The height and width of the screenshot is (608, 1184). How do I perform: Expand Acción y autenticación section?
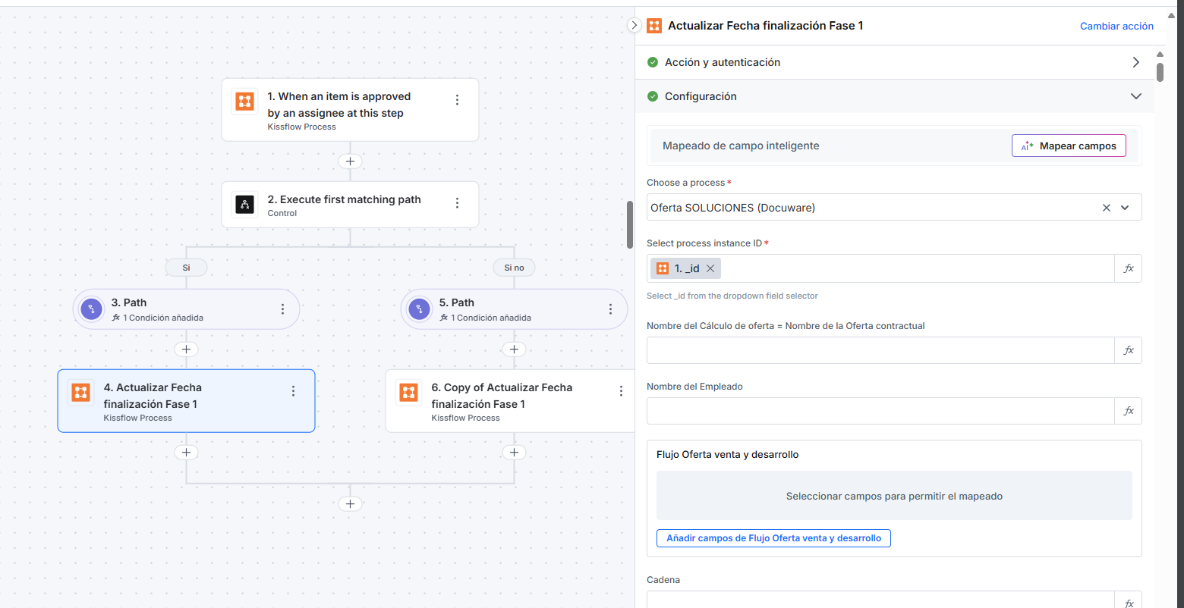tap(1135, 62)
